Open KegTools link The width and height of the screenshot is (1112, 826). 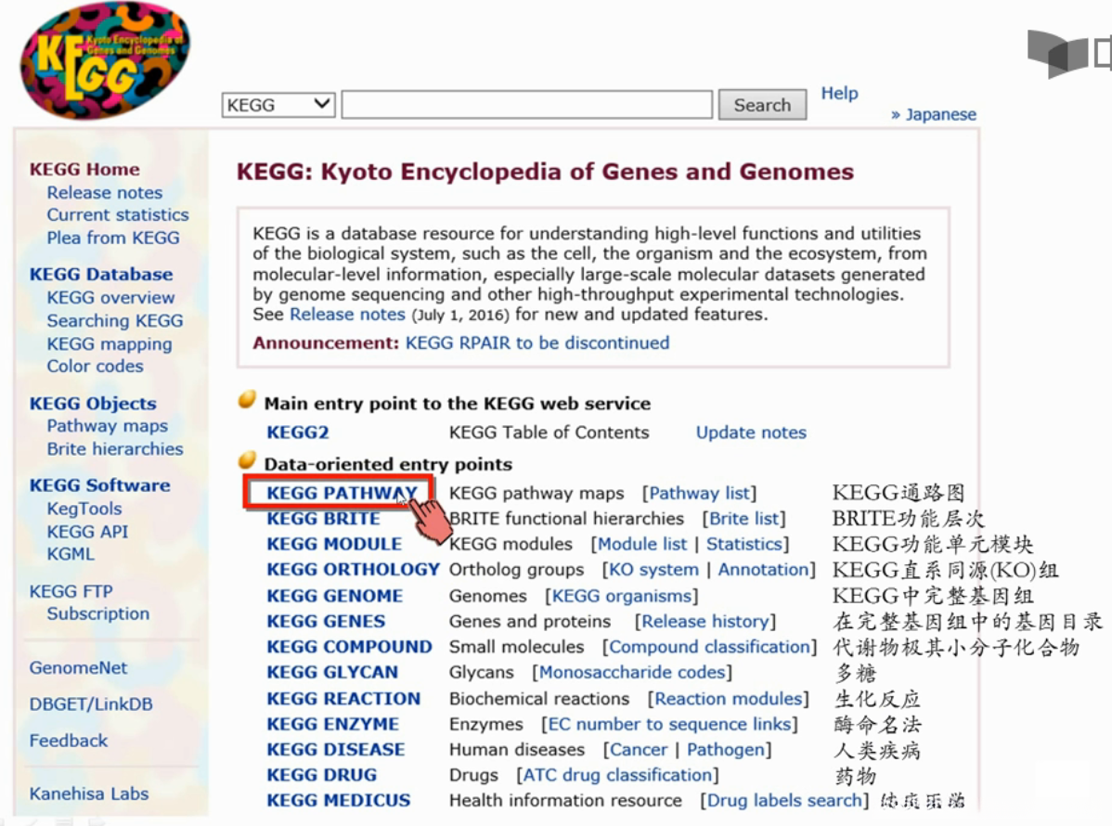coord(84,509)
